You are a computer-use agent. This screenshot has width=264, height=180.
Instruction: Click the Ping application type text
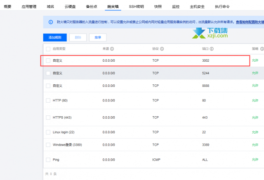(56, 160)
